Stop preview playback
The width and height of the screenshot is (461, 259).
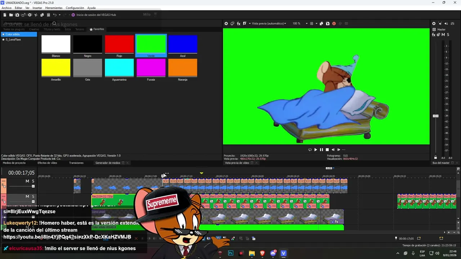(327, 150)
